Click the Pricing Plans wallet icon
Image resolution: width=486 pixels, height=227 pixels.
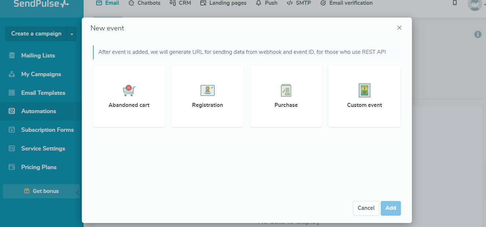(12, 167)
